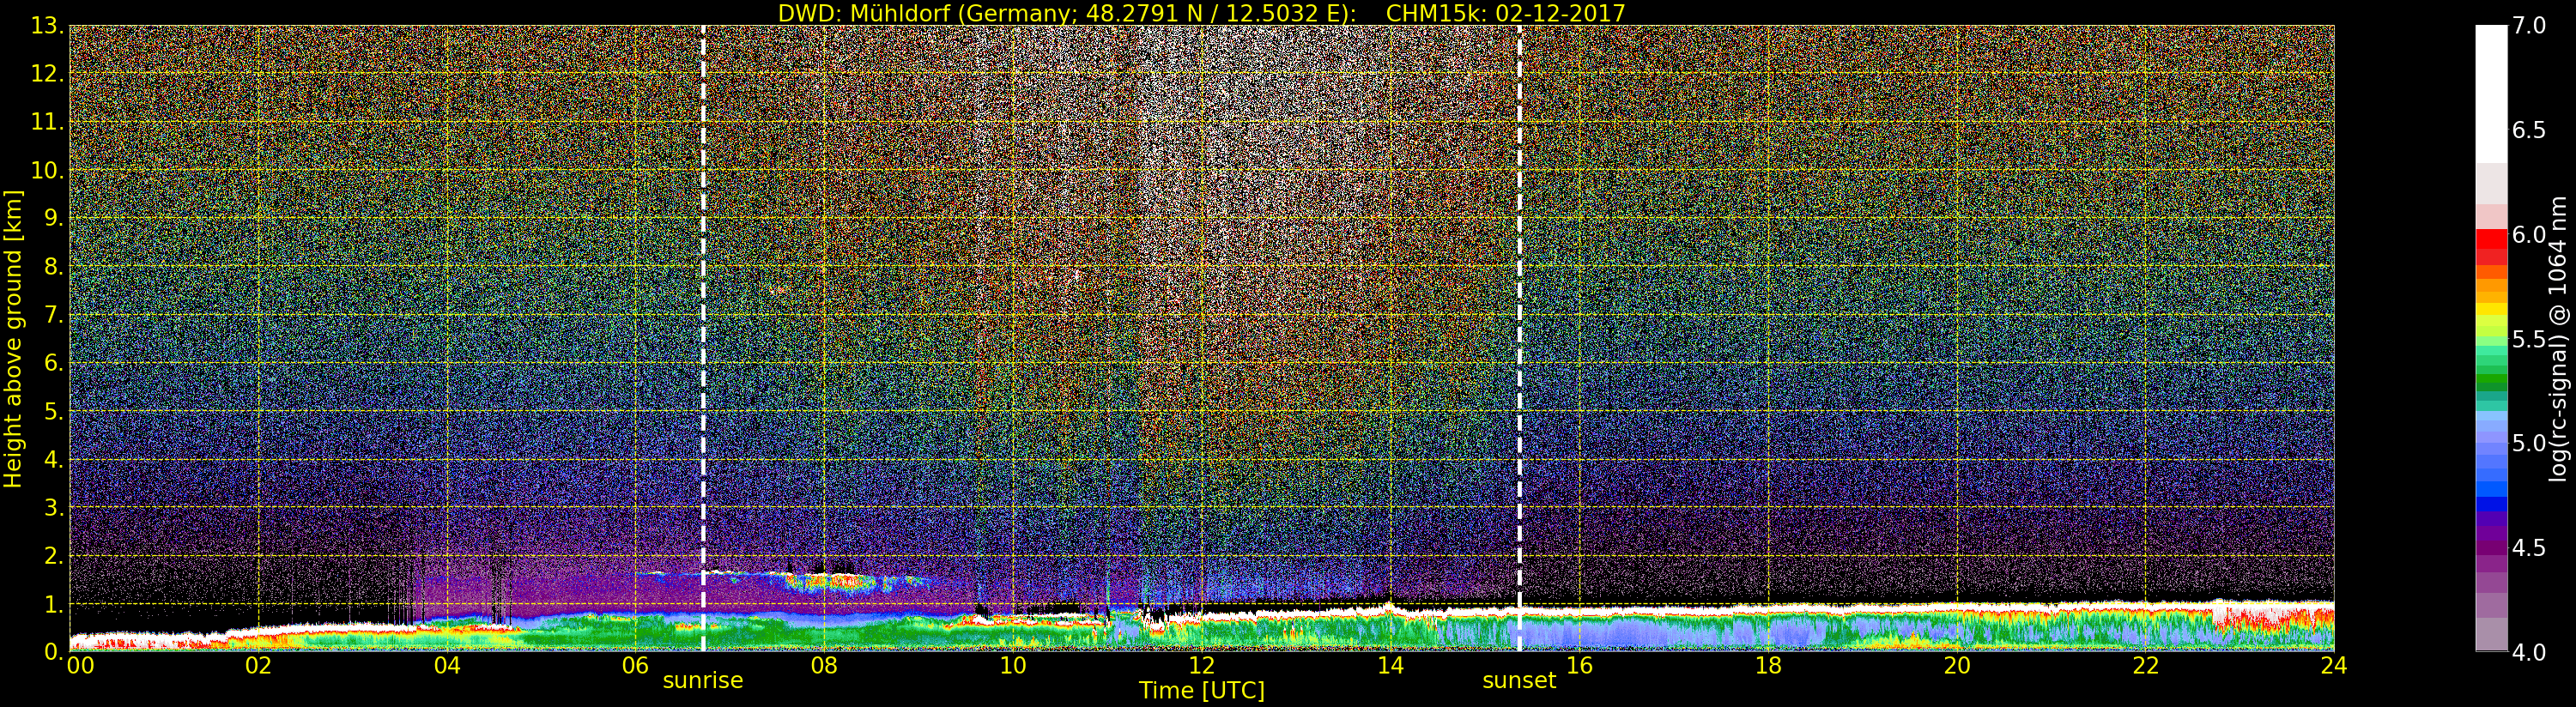
Task: Click the height axis tick '8.'
Action: click(53, 267)
